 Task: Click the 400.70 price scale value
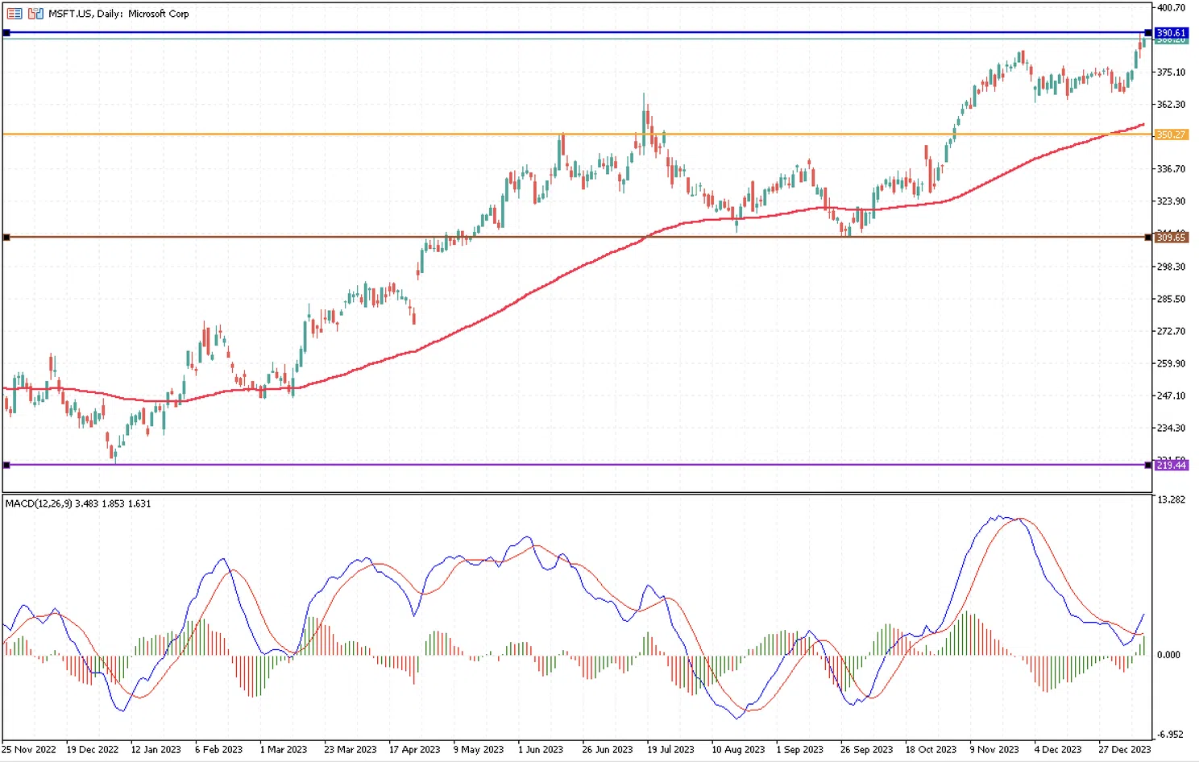point(1171,8)
